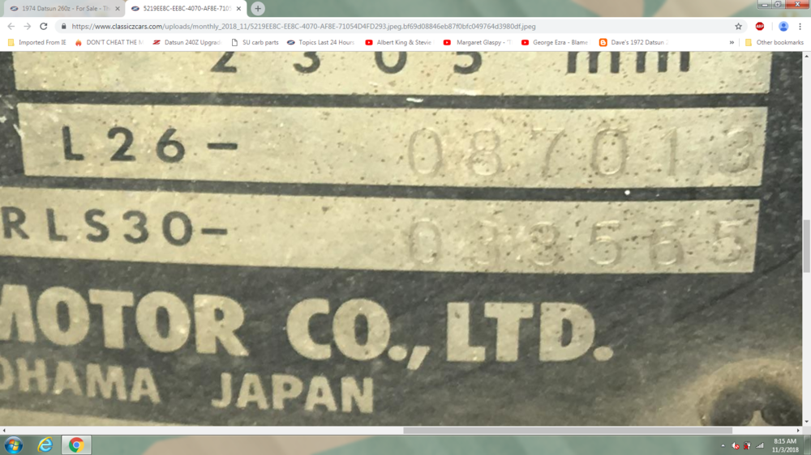Viewport: 811px width, 455px height.
Task: Go forward to the next page
Action: click(x=28, y=27)
